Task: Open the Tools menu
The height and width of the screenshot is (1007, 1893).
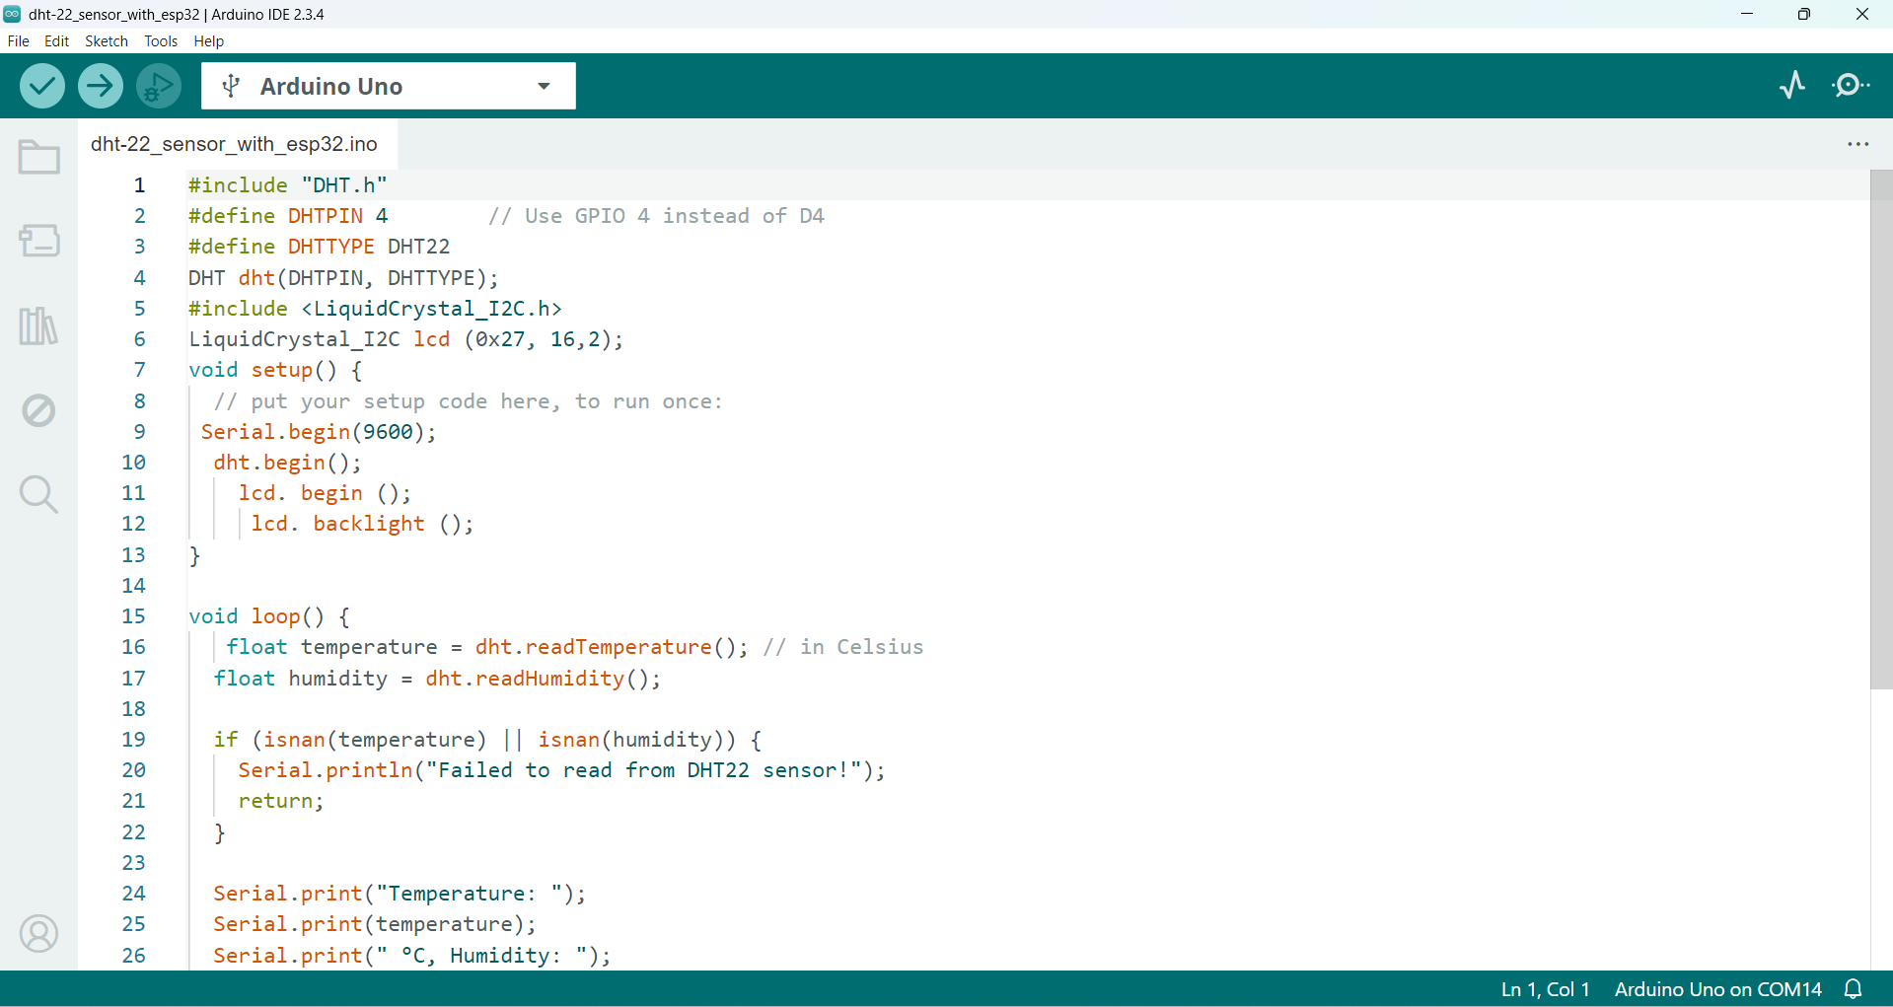Action: 161,41
